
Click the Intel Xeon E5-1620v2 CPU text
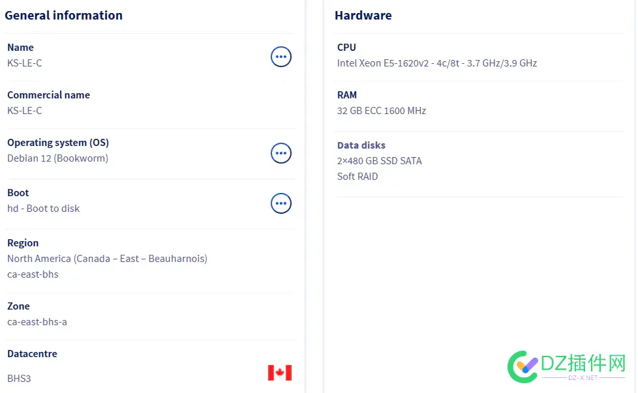coord(436,63)
